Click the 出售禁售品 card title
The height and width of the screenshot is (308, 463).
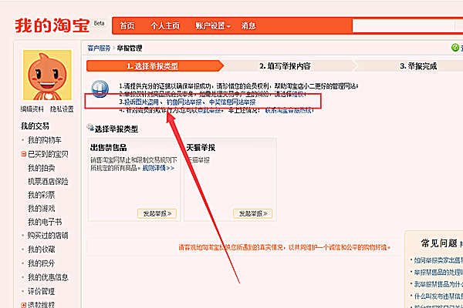click(108, 147)
